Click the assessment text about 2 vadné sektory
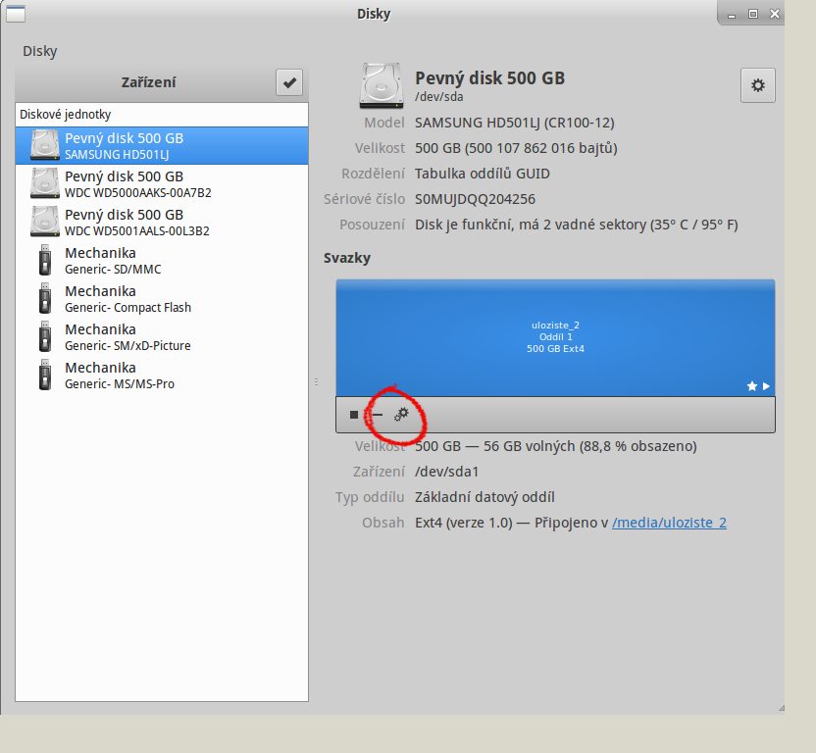The image size is (816, 753). 576,225
